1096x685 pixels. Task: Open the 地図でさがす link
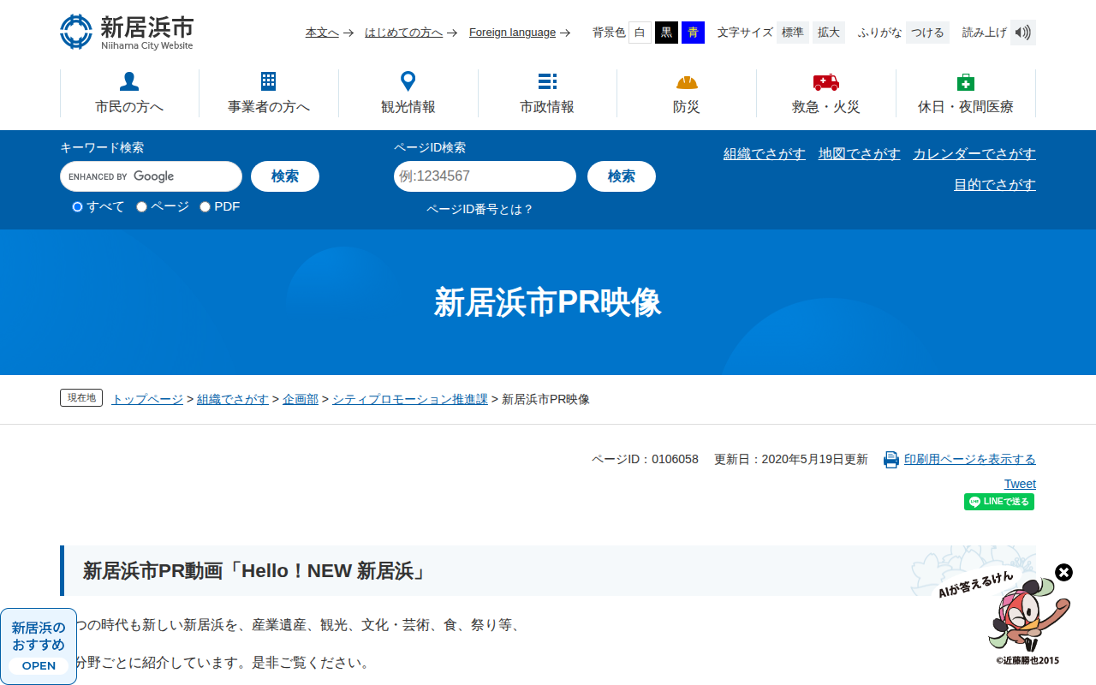click(x=860, y=154)
